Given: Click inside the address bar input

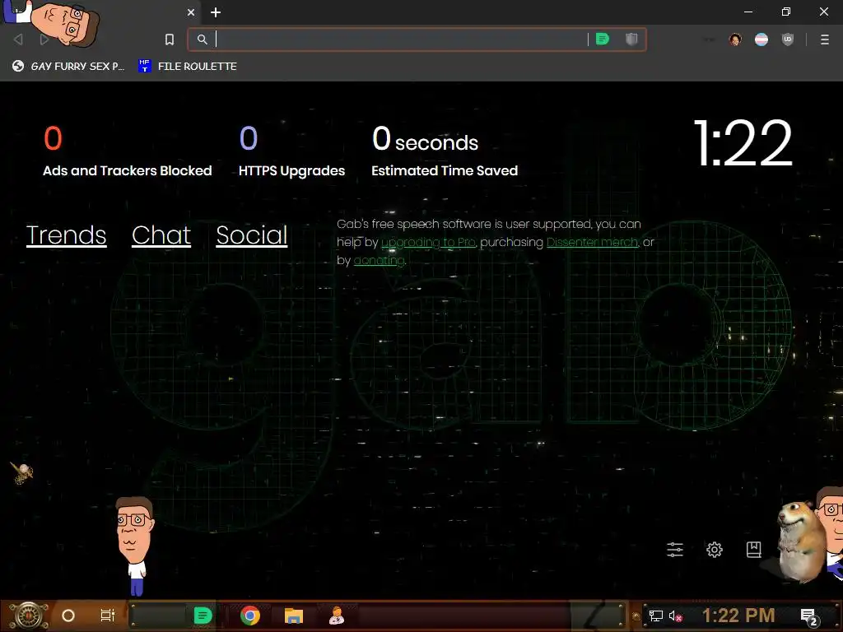Looking at the screenshot, I should point(401,39).
